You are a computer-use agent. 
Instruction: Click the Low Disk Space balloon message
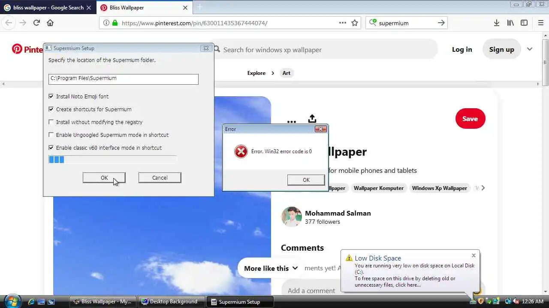point(414,275)
